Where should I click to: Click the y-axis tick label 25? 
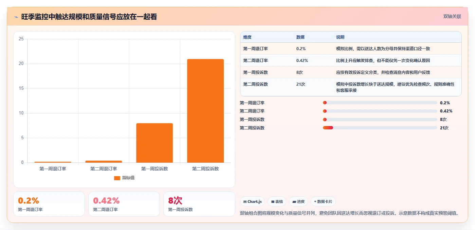(21, 39)
